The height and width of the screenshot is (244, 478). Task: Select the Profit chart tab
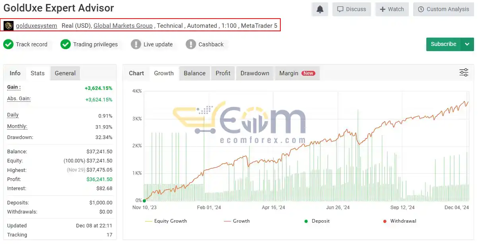pos(223,73)
